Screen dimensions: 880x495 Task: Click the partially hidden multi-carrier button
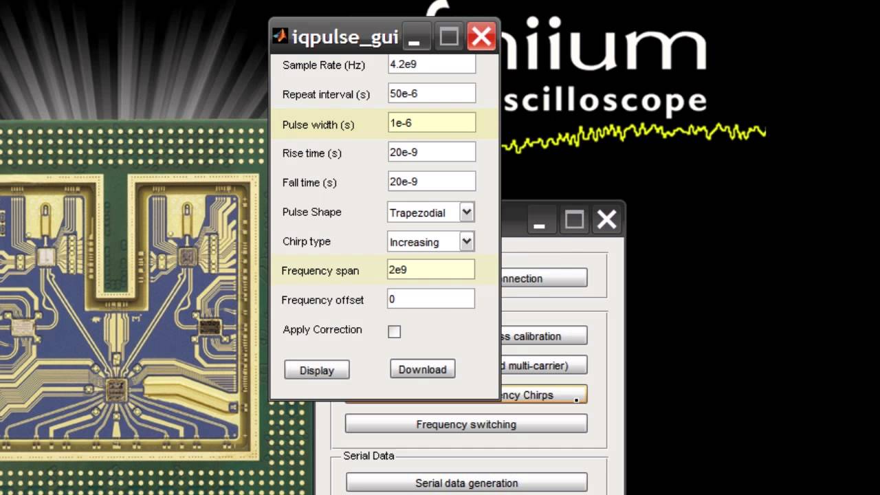coord(543,366)
